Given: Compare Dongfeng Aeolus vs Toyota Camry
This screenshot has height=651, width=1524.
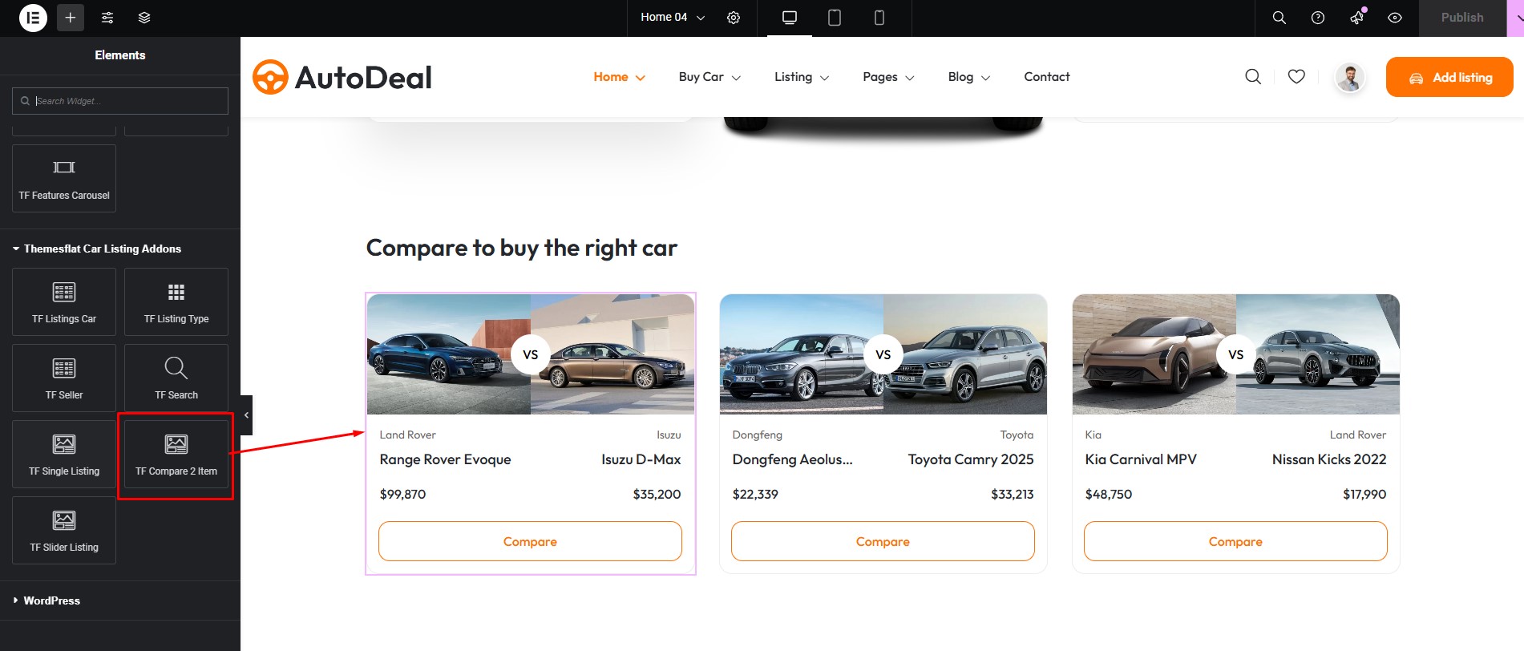Looking at the screenshot, I should click(883, 541).
